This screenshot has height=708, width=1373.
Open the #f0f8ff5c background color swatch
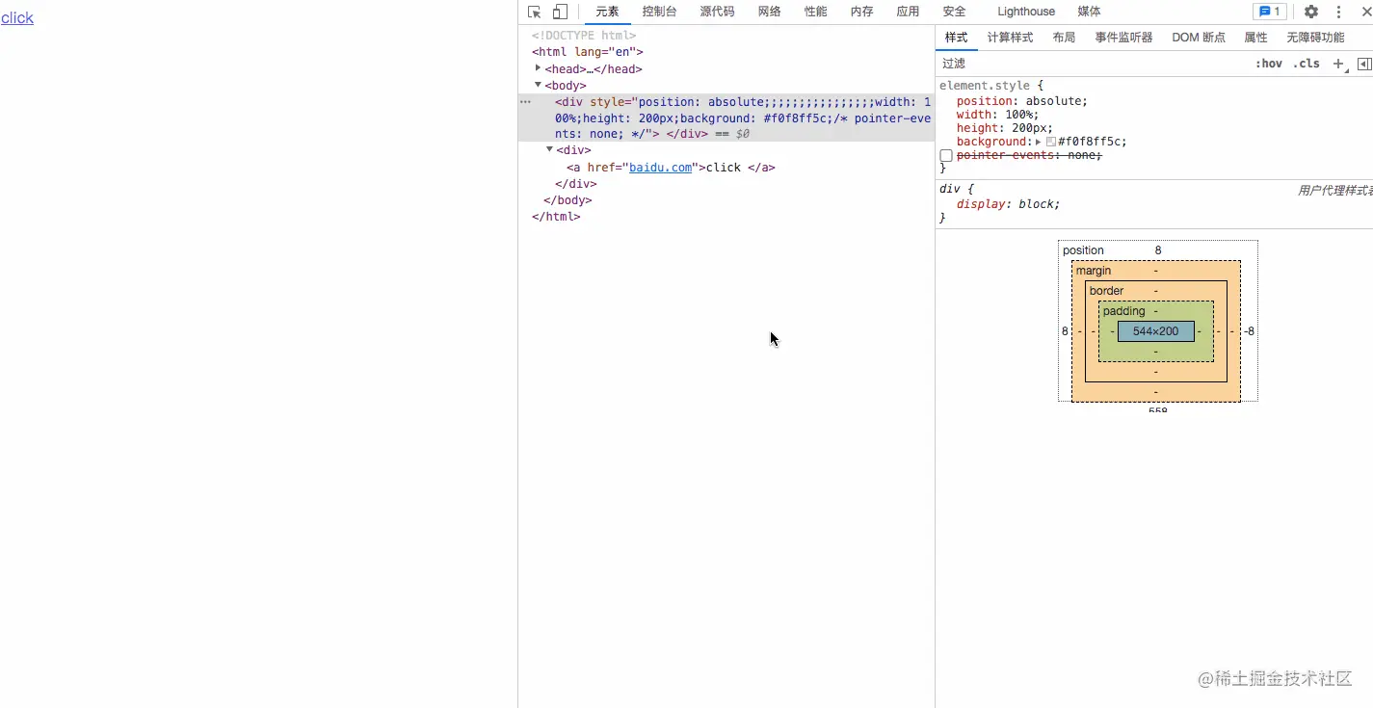pyautogui.click(x=1049, y=142)
